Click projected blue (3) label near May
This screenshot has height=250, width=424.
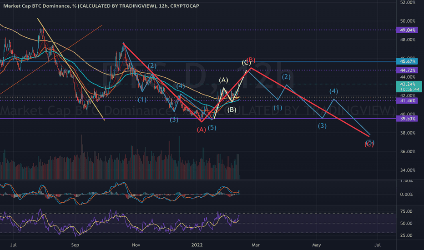click(x=322, y=125)
